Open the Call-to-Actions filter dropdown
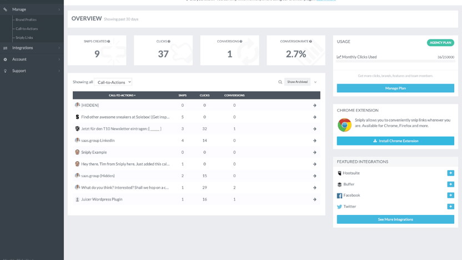This screenshot has width=462, height=260. tap(113, 82)
